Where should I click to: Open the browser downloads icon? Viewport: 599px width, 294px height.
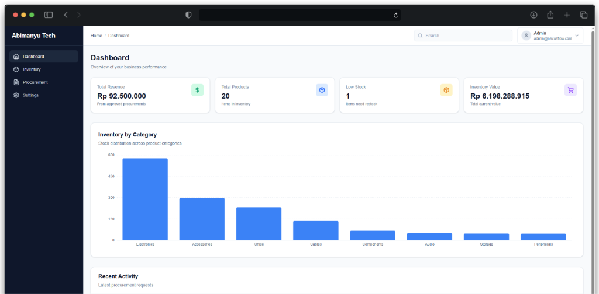(533, 15)
